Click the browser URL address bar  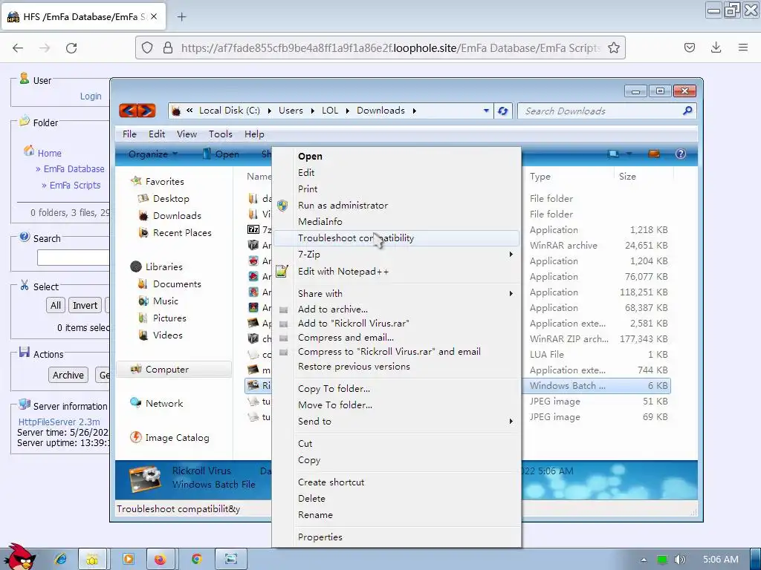(x=391, y=48)
